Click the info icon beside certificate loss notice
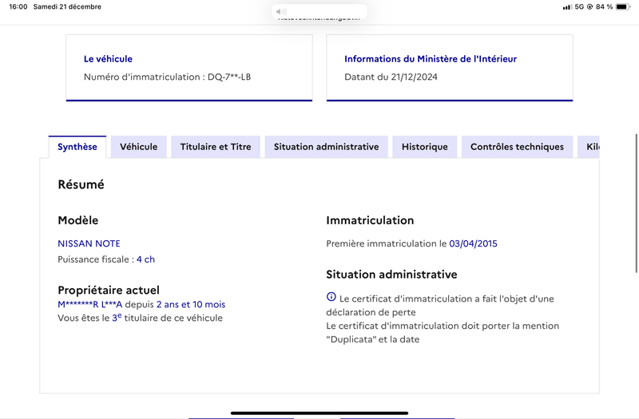The width and height of the screenshot is (639, 419). [x=331, y=297]
